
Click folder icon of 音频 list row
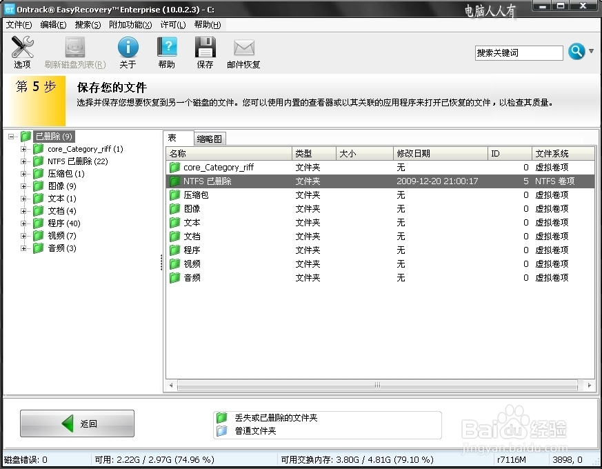click(x=174, y=278)
